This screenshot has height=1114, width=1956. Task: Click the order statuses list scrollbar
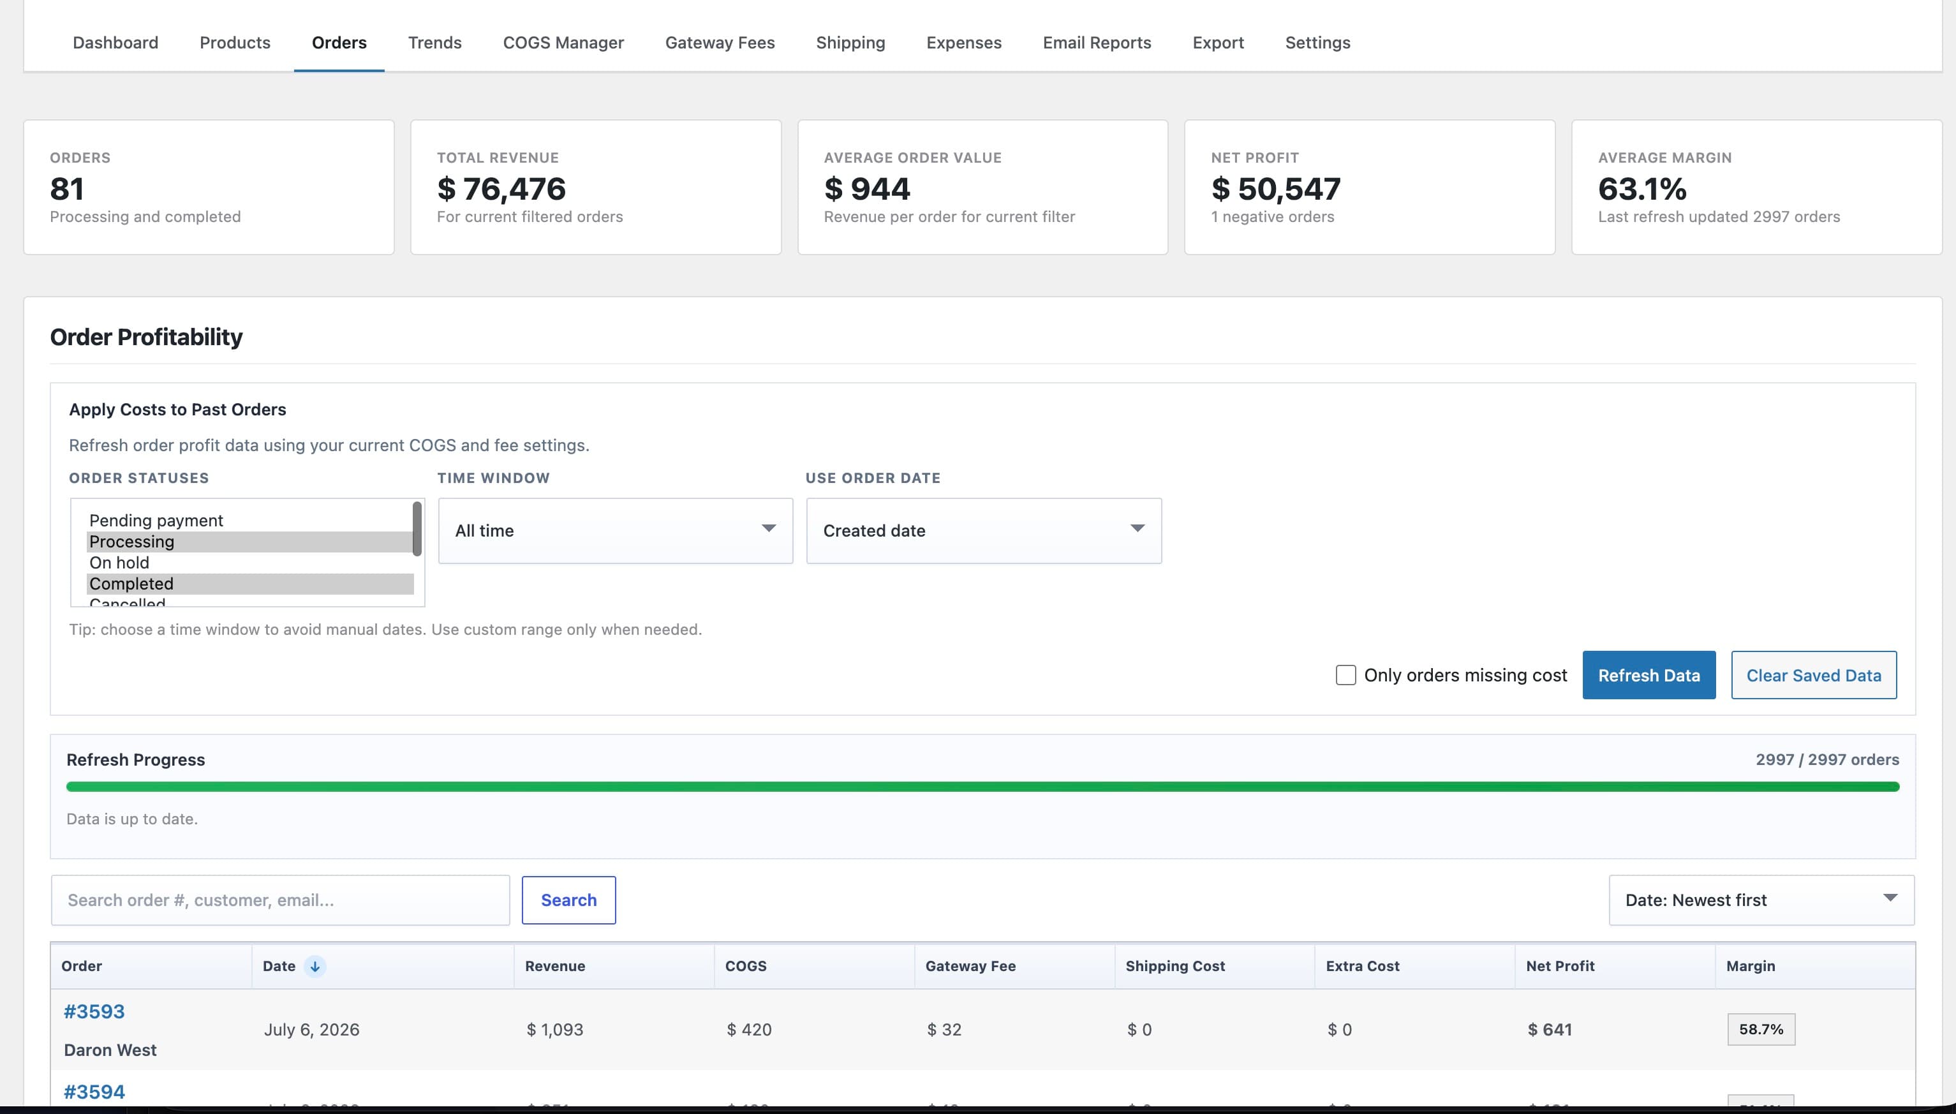(417, 529)
